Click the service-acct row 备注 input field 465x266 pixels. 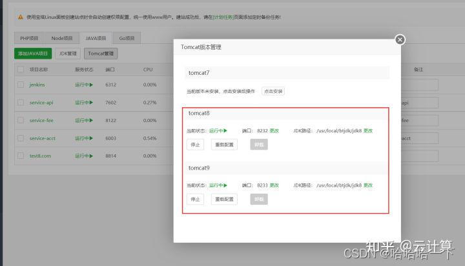(420, 138)
